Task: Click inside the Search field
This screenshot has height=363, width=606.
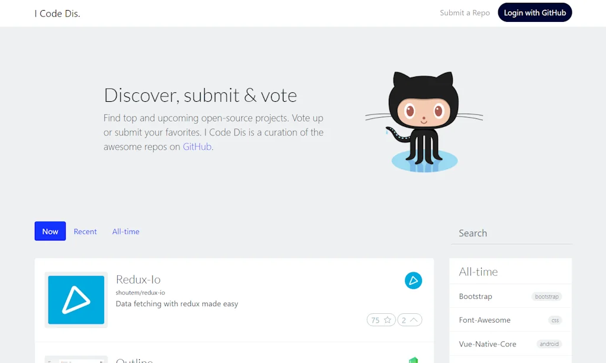Action: click(512, 233)
